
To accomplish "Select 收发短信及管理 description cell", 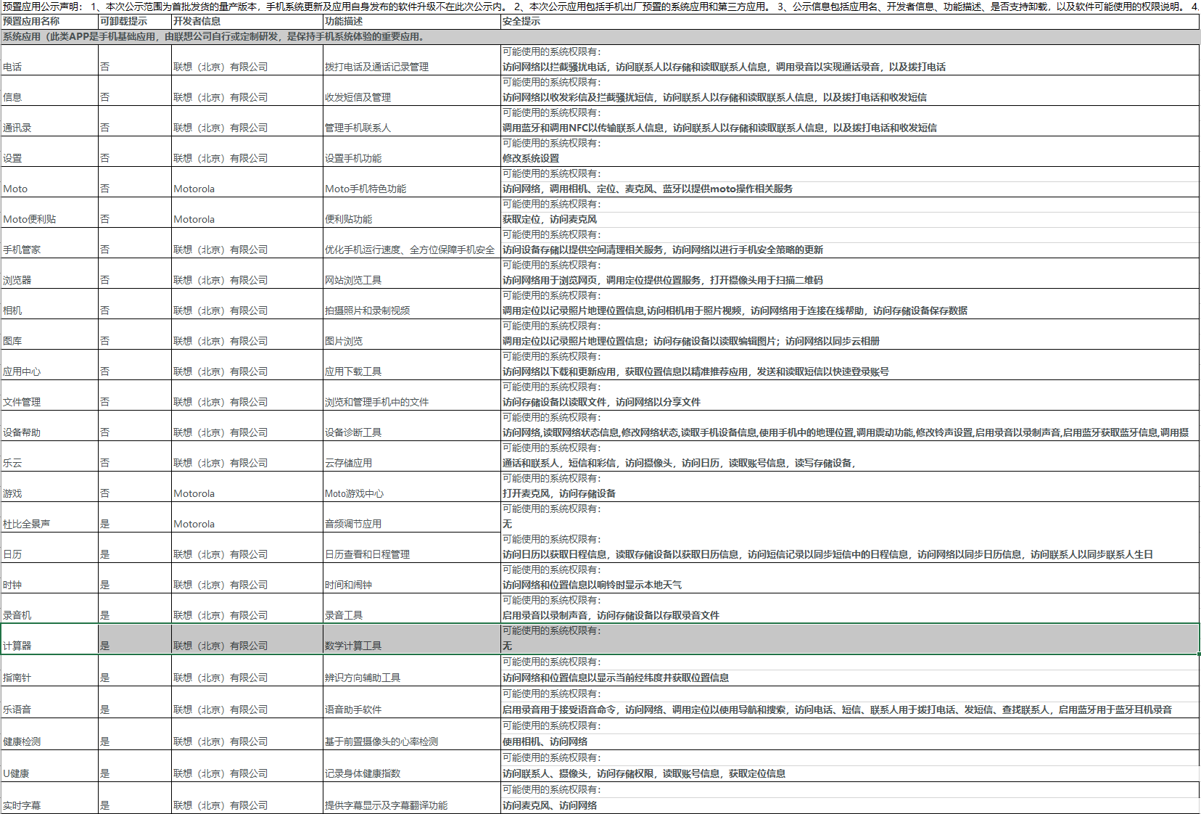I will 412,91.
